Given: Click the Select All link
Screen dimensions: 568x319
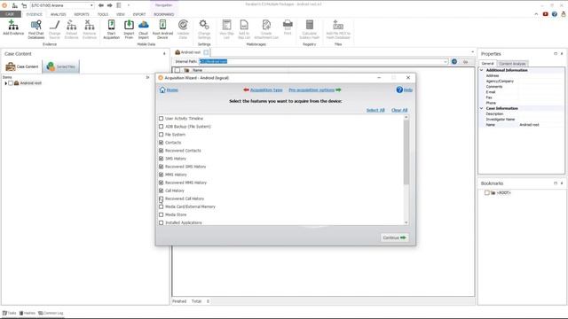Looking at the screenshot, I should [375, 110].
